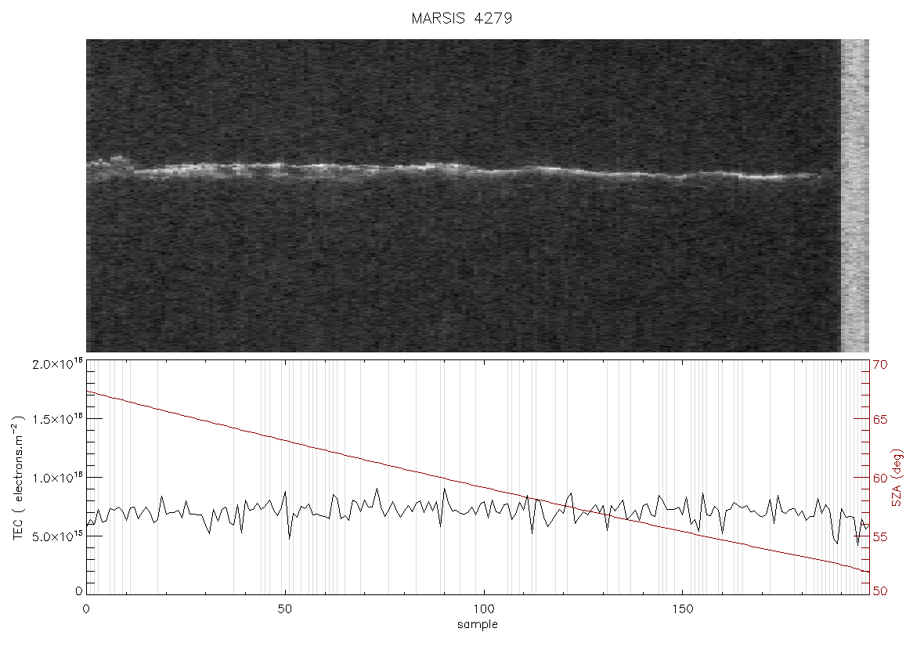Click the red 'SZA (deg)' axis label
Image resolution: width=924 pixels, height=650 pixels.
897,478
